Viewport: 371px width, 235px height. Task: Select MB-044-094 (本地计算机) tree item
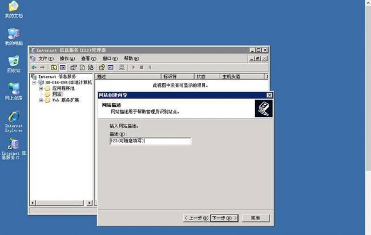(x=68, y=83)
